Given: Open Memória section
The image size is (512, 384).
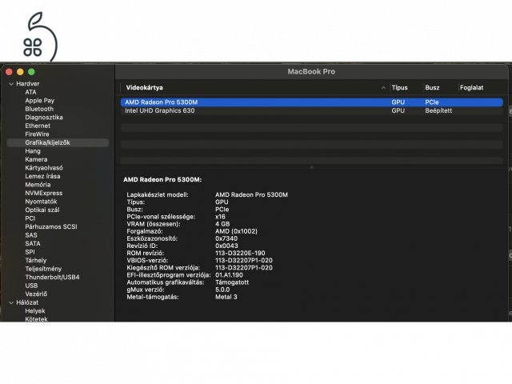Looking at the screenshot, I should (38, 185).
